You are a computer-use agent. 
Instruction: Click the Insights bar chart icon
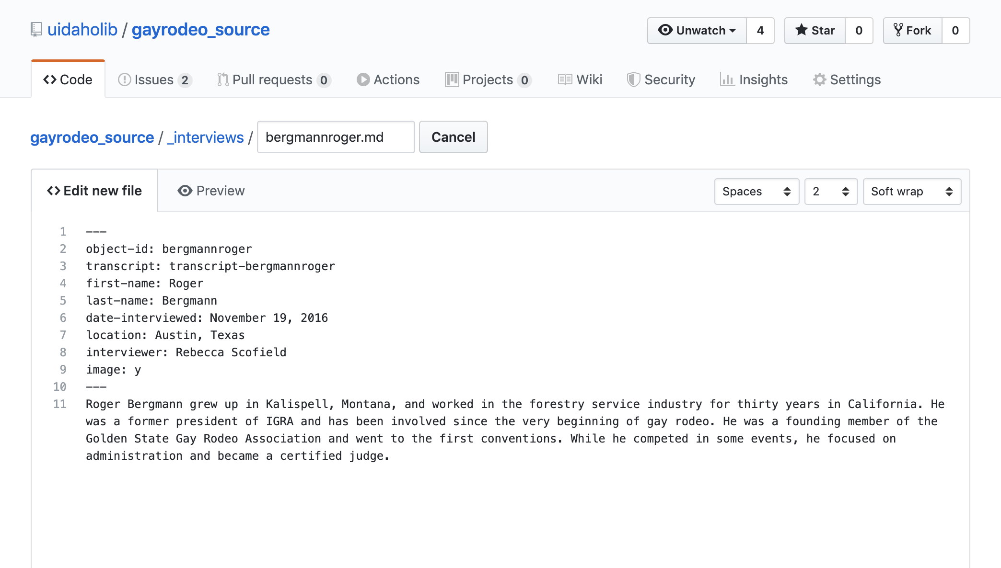(x=727, y=80)
